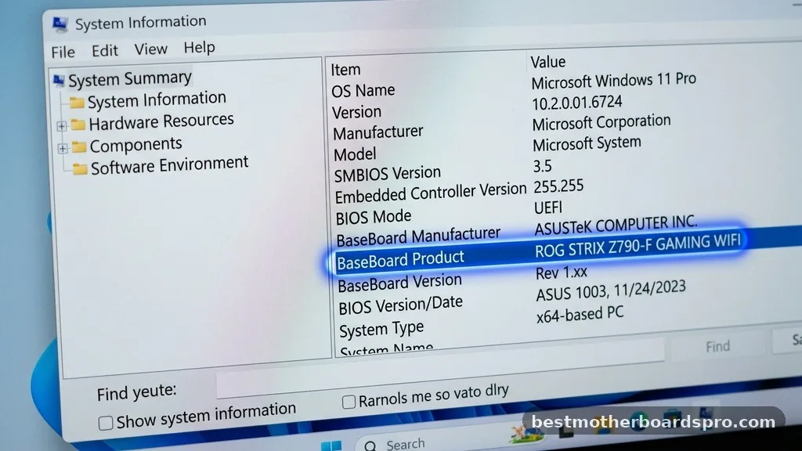Select the Manufacturer row label
This screenshot has width=802, height=451.
[378, 133]
